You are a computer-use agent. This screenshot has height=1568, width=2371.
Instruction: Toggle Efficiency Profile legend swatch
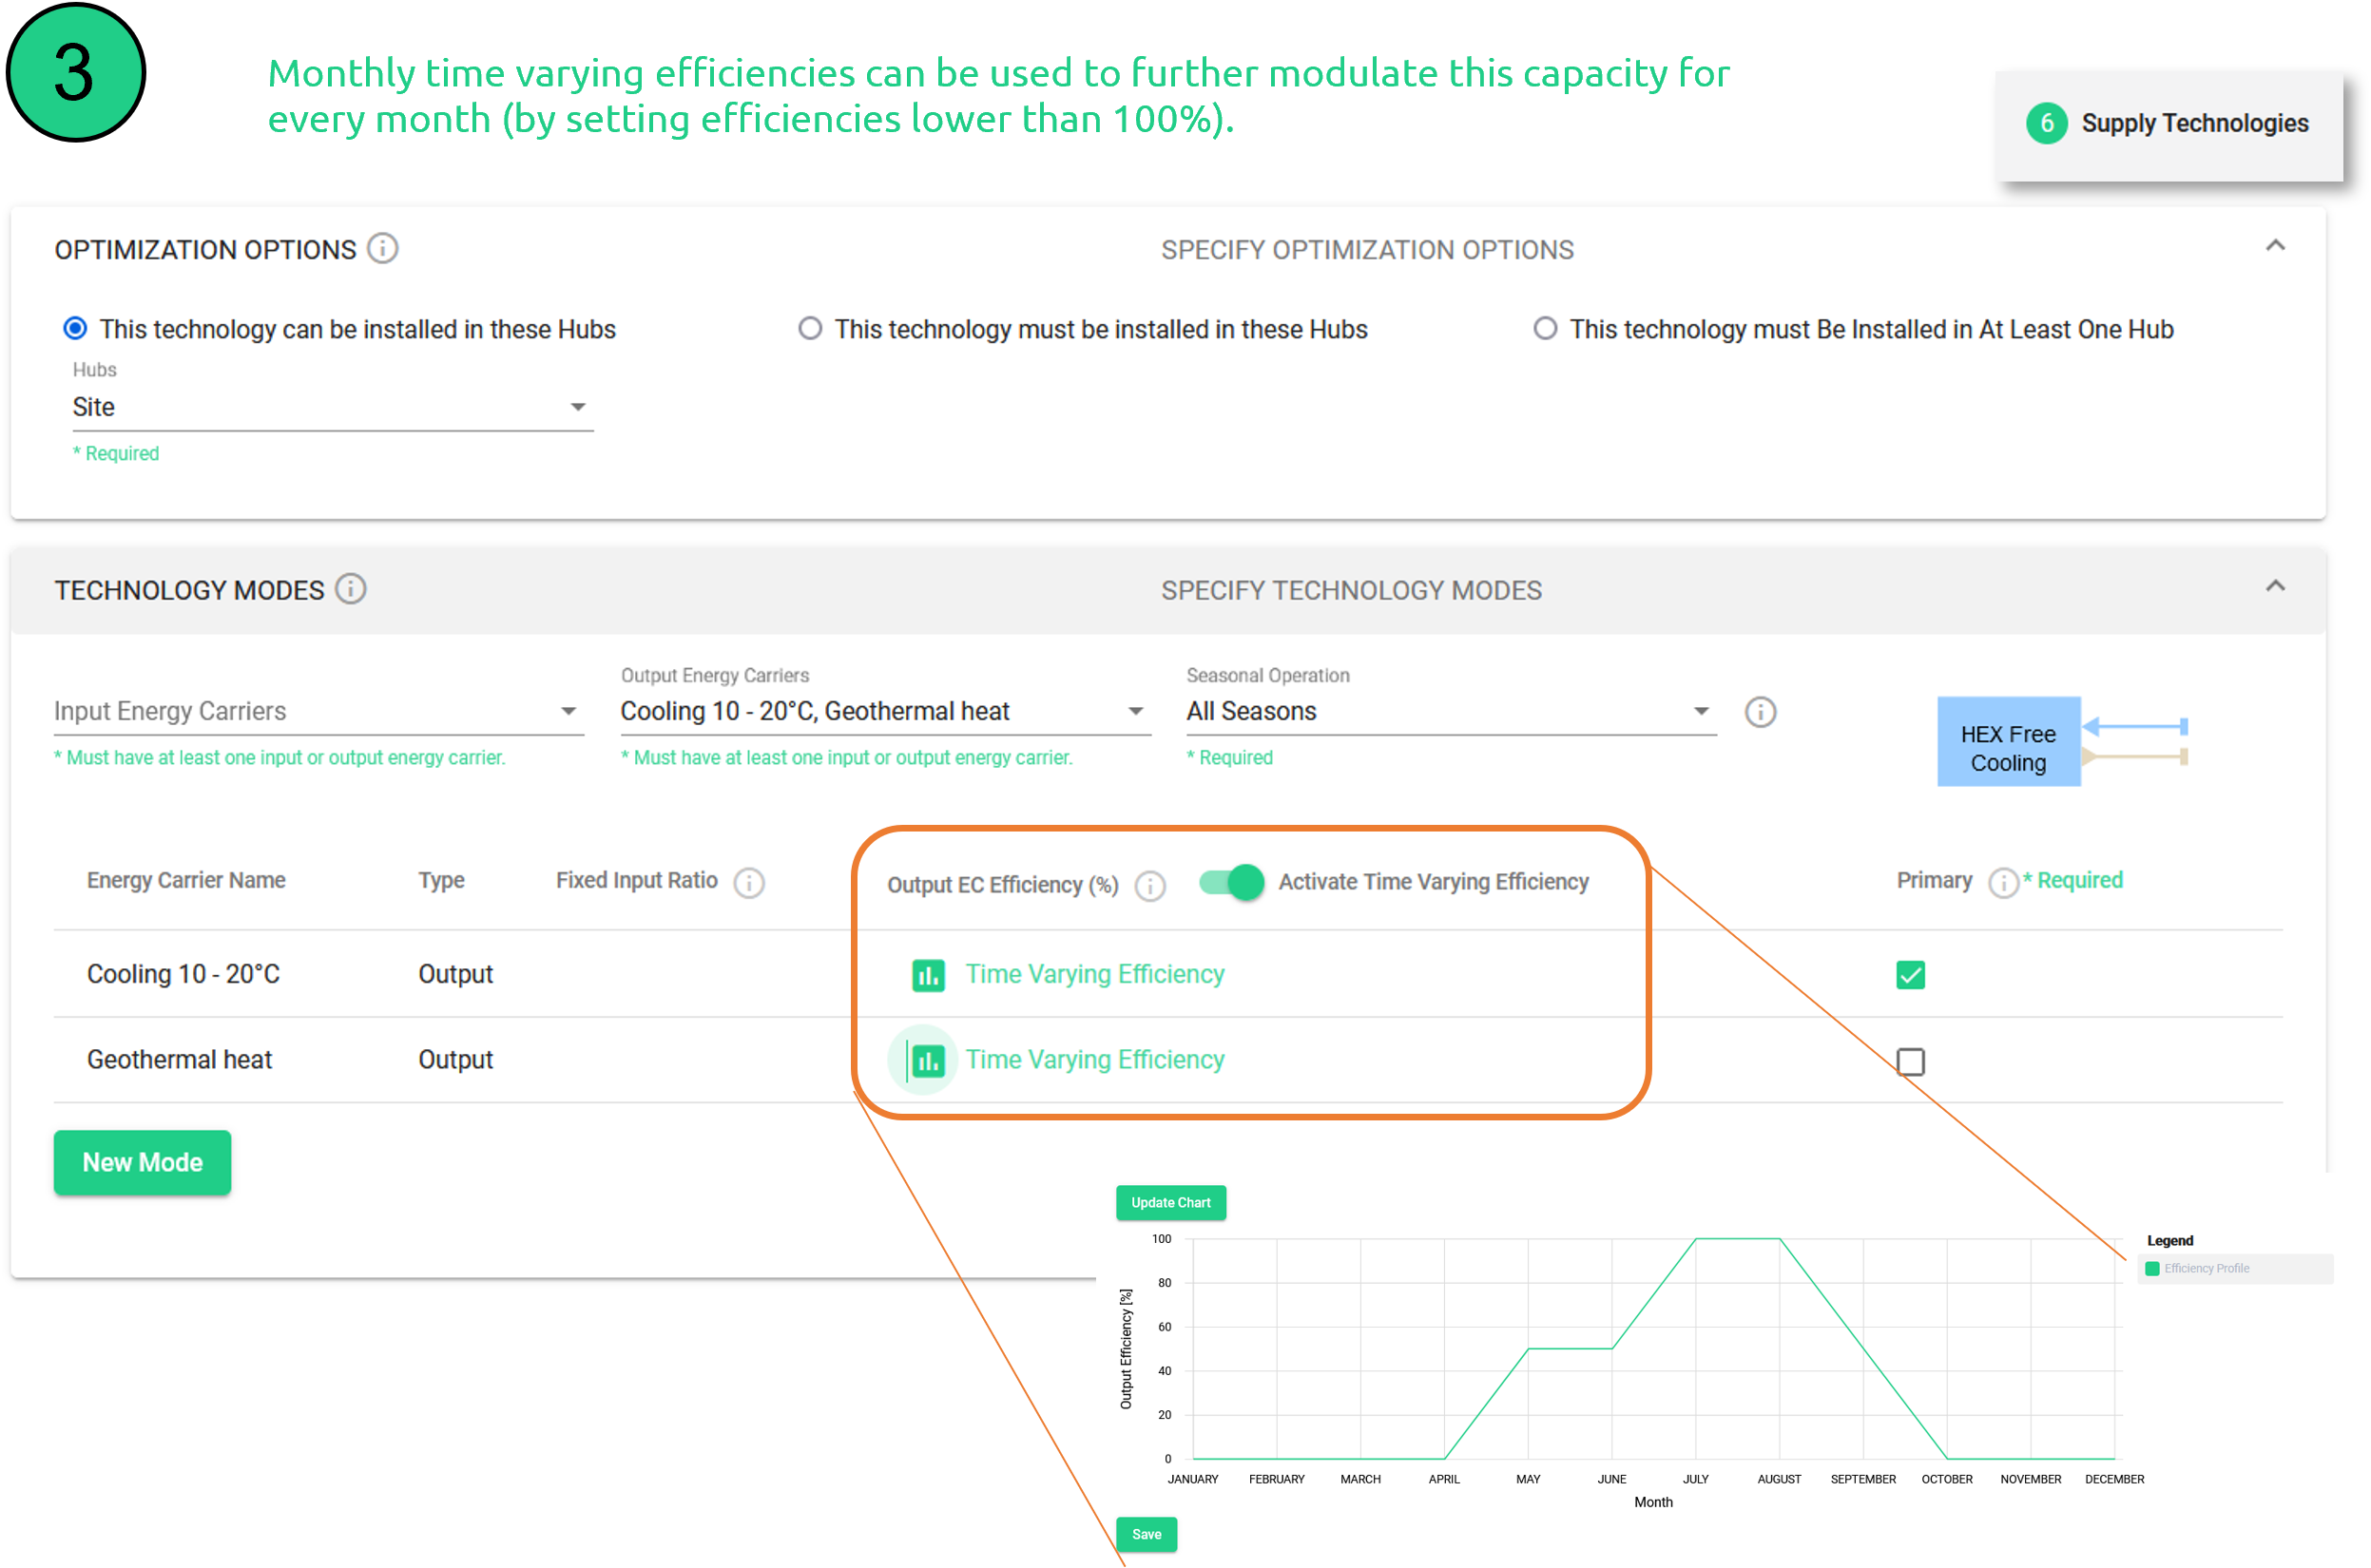(x=2152, y=1268)
